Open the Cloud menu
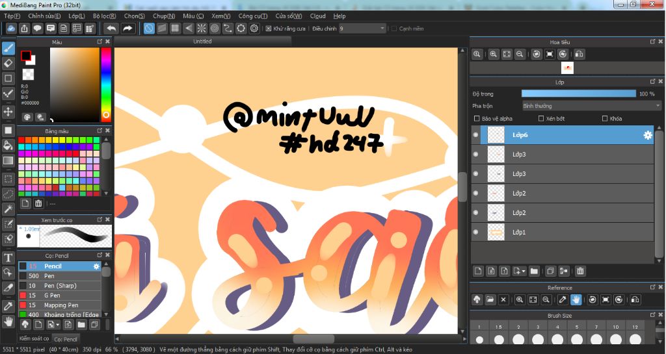The height and width of the screenshot is (354, 666). click(x=317, y=16)
